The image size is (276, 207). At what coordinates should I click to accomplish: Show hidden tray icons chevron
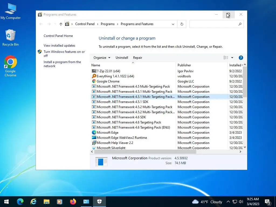(x=228, y=202)
